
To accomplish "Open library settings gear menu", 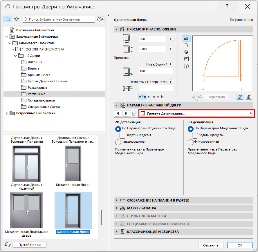I will [x=100, y=19].
